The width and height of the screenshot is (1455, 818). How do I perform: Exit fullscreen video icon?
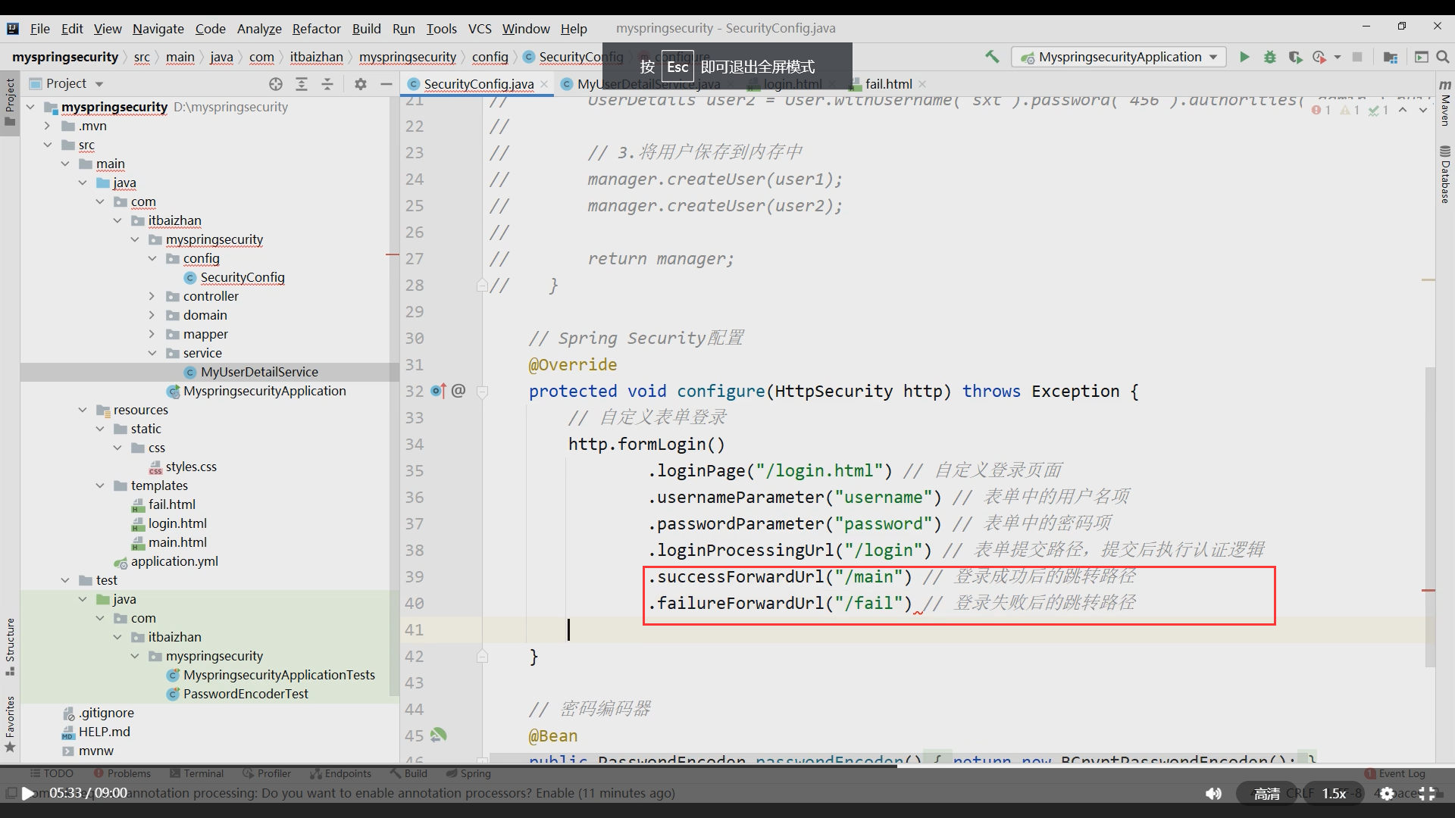tap(1427, 793)
